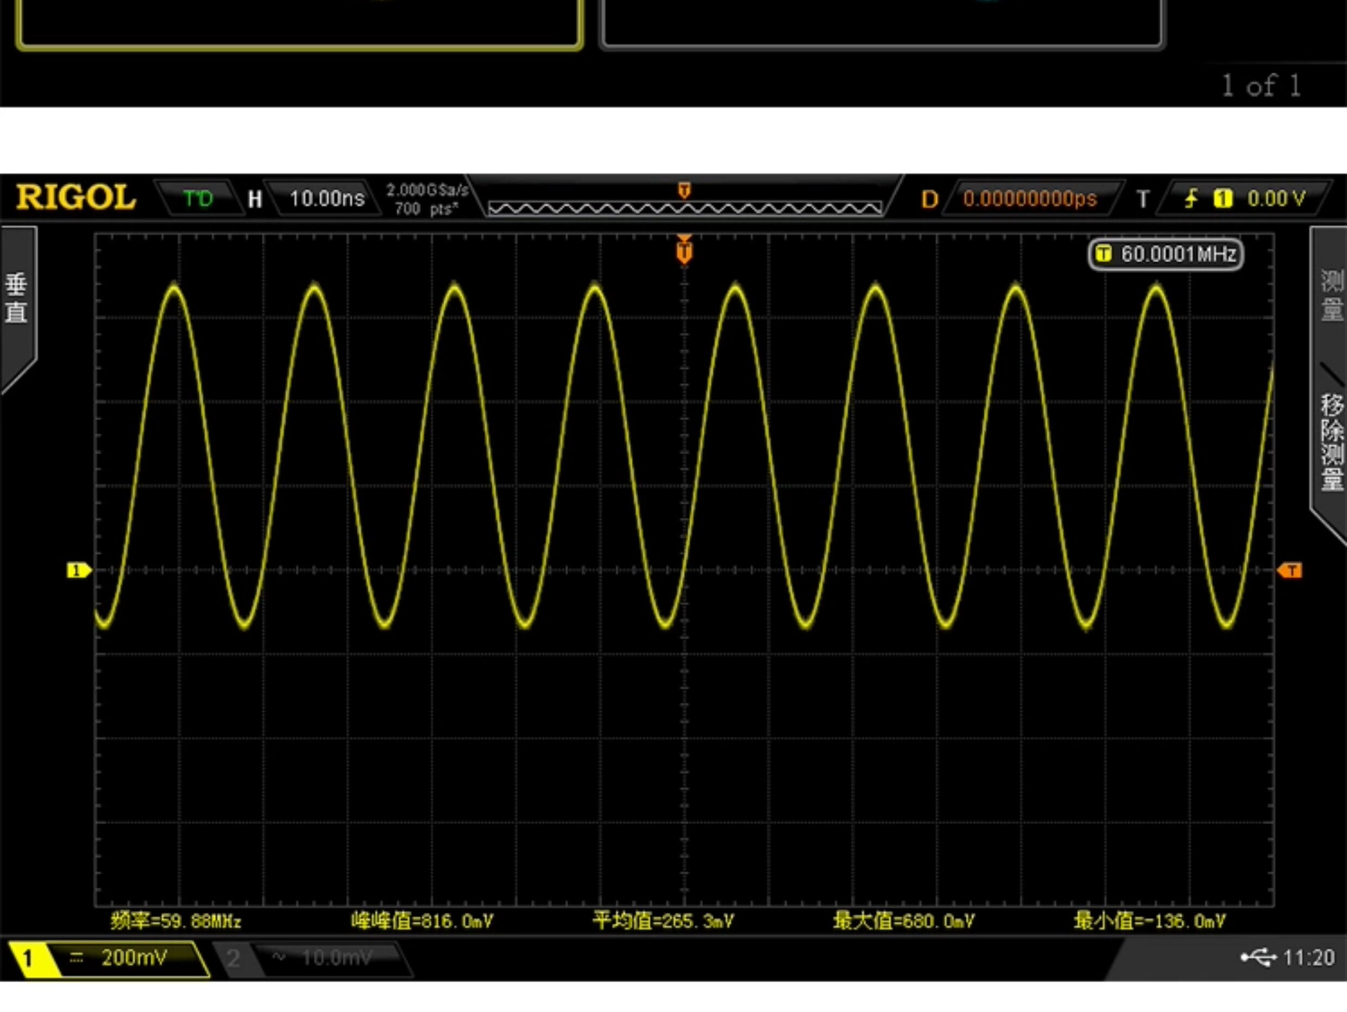Select the 10.00ns horizontal timebase field

(326, 198)
